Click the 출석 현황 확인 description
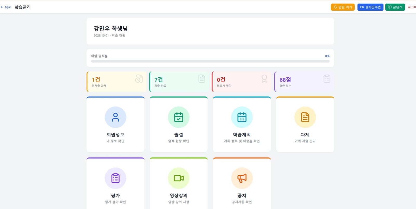Screen dimensions: 416x209 (179, 141)
